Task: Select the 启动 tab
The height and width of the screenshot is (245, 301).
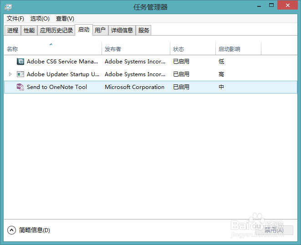Action: tap(84, 30)
